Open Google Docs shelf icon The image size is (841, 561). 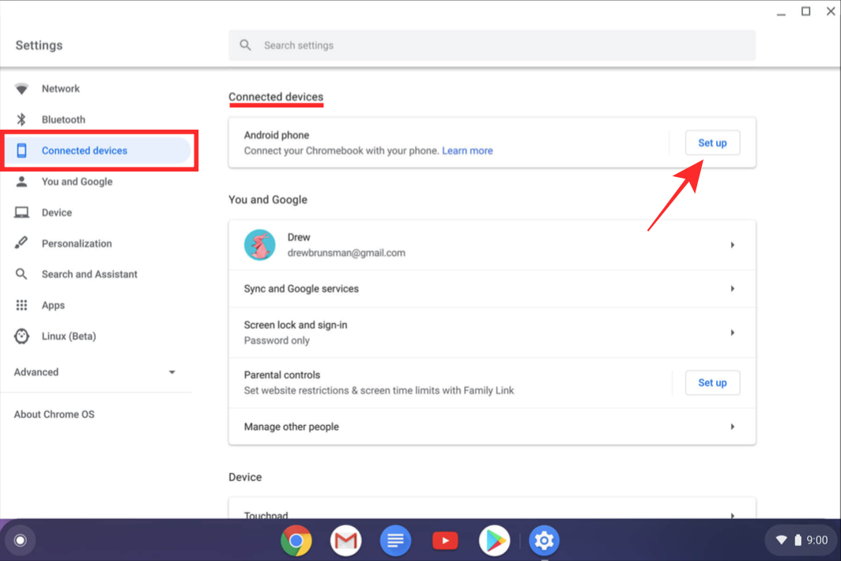(x=395, y=541)
